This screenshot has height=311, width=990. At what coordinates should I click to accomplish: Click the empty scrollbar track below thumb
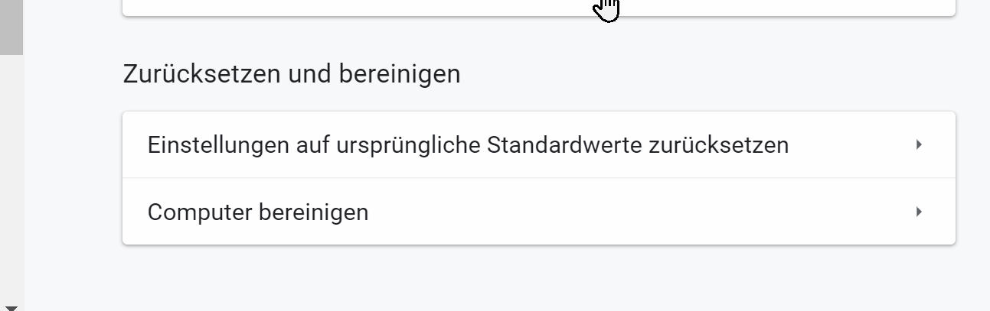click(x=11, y=176)
